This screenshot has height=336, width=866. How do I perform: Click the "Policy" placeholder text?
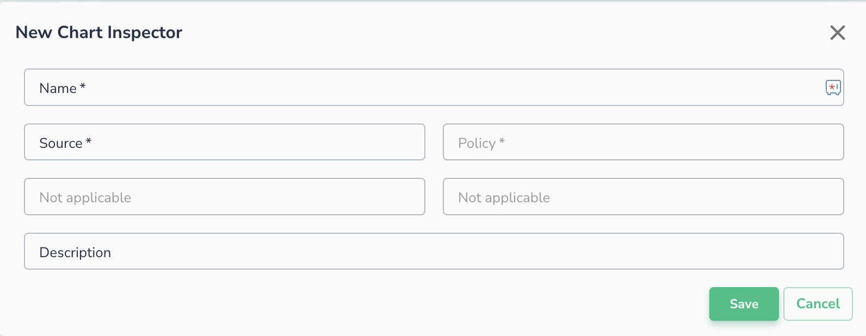pyautogui.click(x=477, y=144)
